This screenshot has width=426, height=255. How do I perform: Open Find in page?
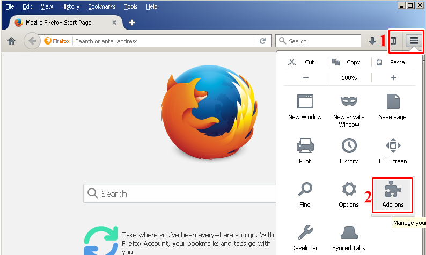pos(305,195)
